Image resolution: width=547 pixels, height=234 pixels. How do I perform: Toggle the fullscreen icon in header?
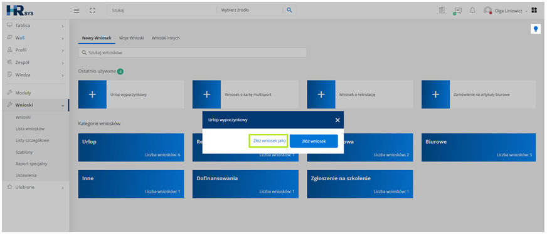(x=92, y=11)
